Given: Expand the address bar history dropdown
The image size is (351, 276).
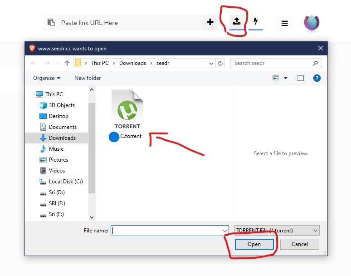Looking at the screenshot, I should click(211, 64).
